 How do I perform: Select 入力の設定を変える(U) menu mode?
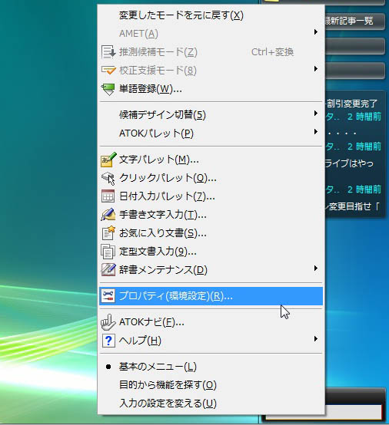tap(211, 404)
